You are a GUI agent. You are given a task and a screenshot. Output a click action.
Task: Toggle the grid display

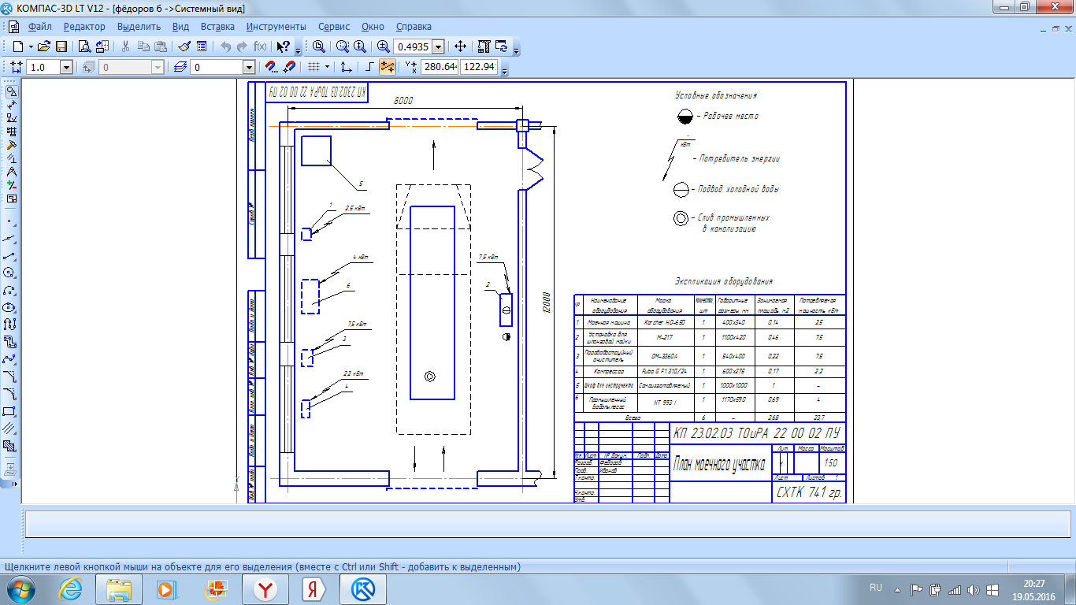314,67
